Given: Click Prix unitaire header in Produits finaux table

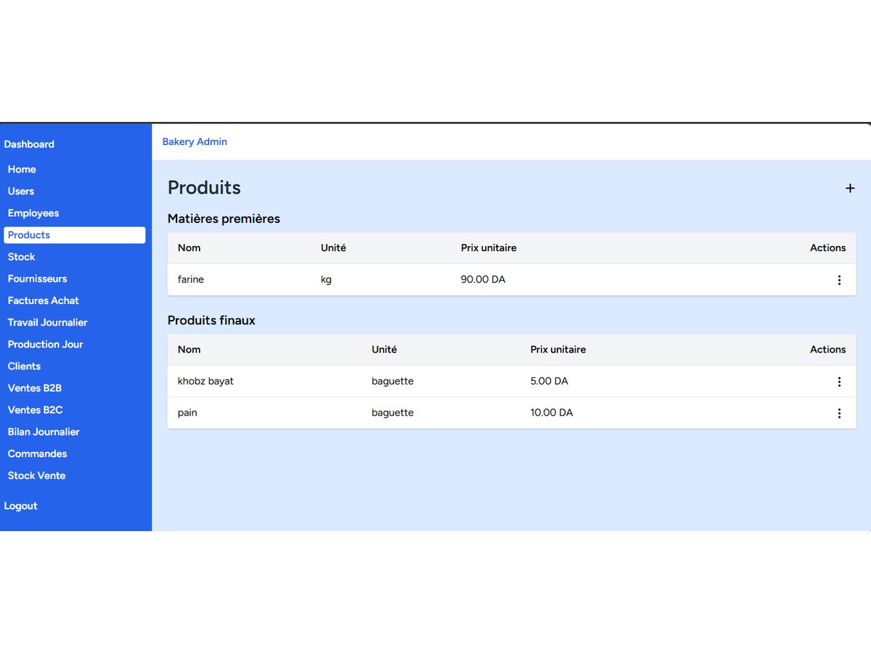Looking at the screenshot, I should pos(558,350).
